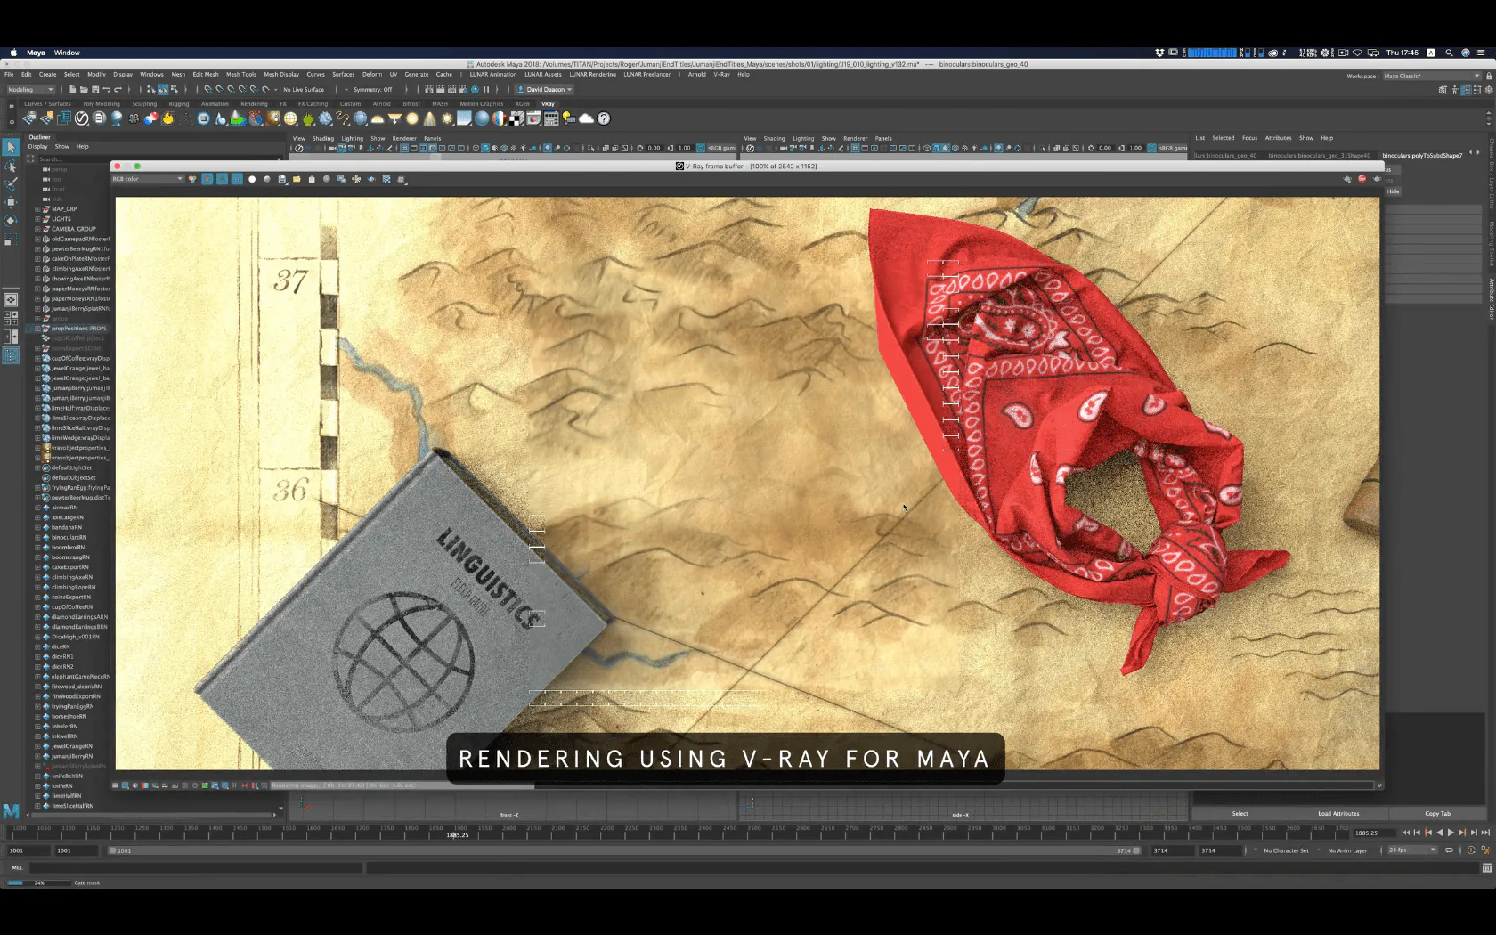
Task: Open macOS Spotlight search icon
Action: [1449, 53]
